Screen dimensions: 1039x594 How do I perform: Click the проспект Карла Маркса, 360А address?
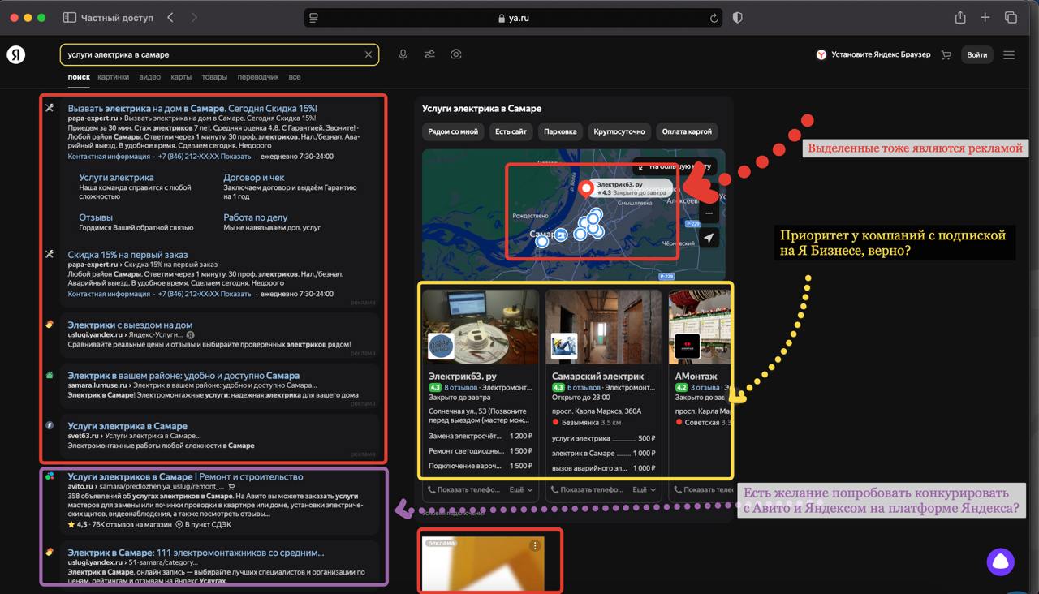[597, 411]
